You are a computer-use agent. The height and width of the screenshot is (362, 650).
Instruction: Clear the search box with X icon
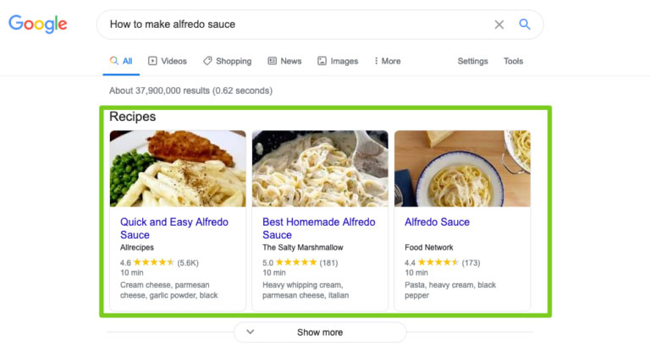tap(499, 25)
